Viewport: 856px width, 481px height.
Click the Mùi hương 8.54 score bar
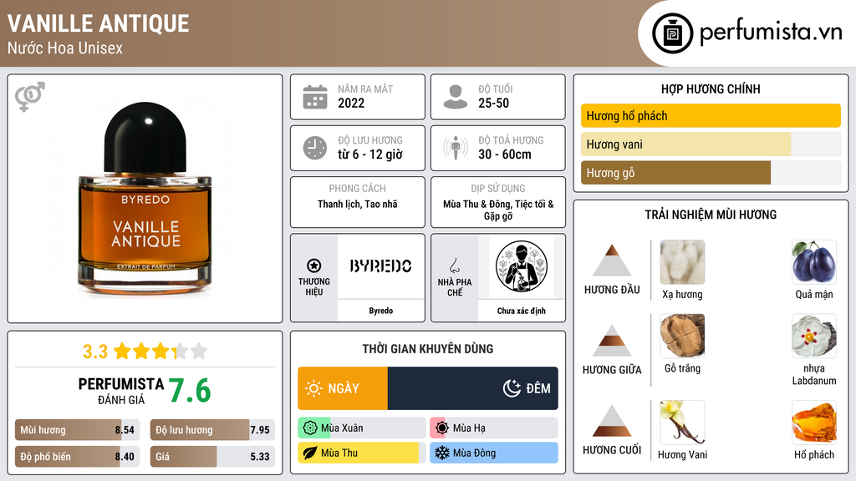pos(77,430)
